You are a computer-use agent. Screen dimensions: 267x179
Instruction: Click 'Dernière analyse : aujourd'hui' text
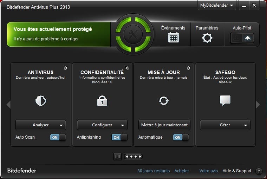coord(40,78)
